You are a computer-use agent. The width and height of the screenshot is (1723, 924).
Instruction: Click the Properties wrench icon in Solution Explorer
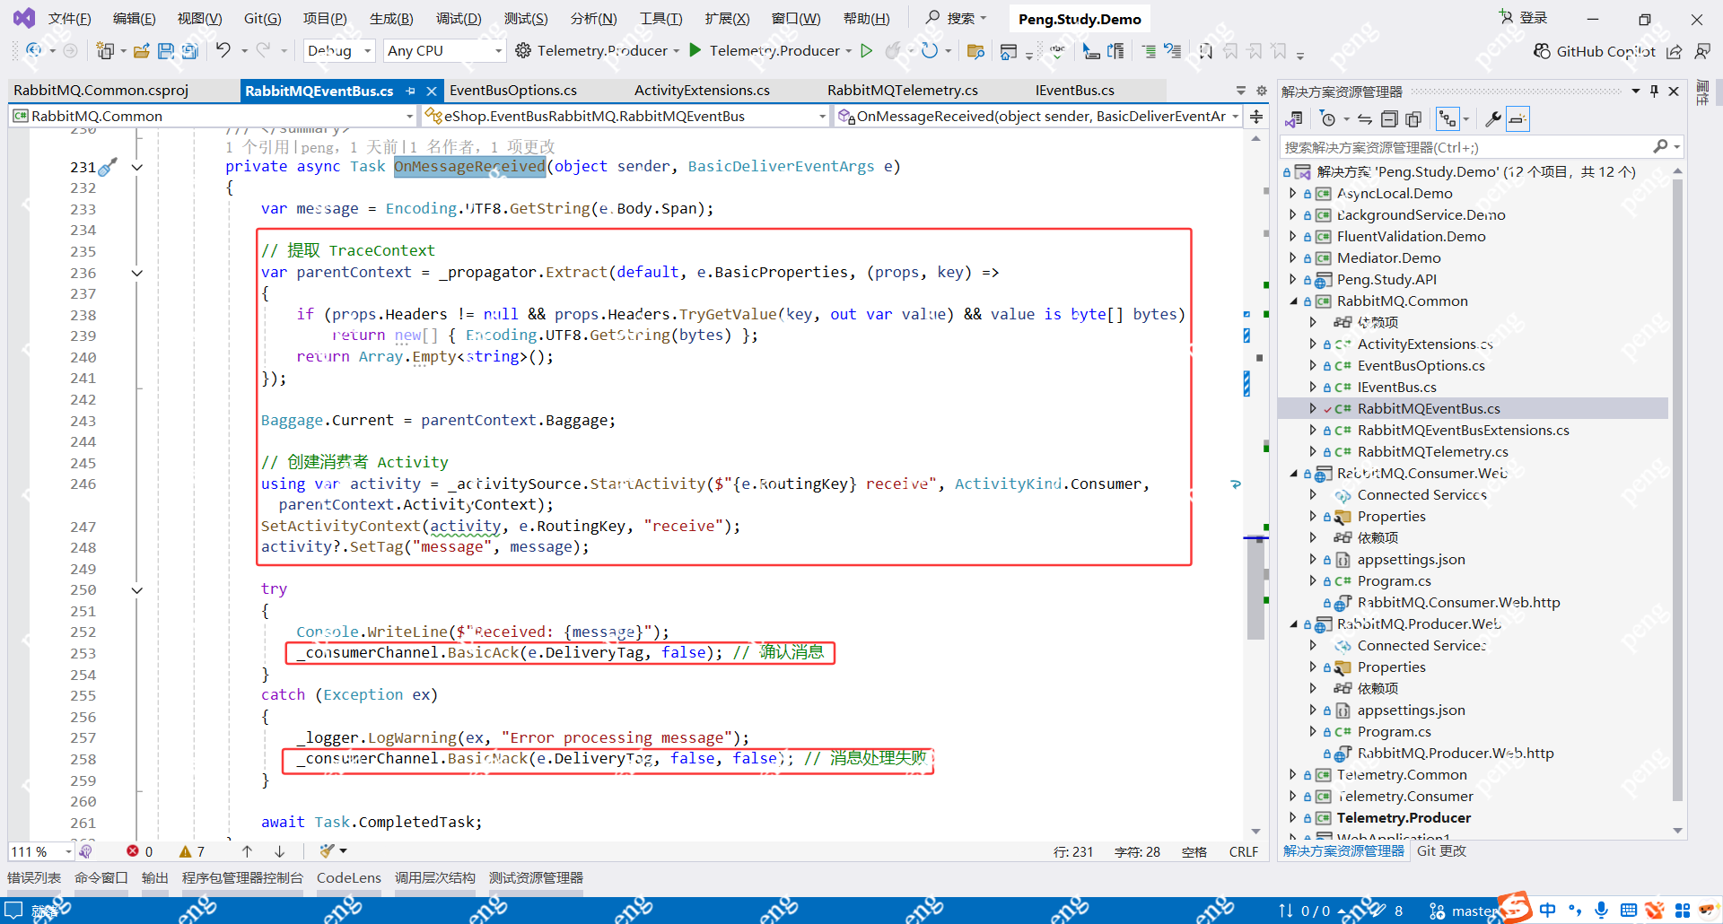[x=1492, y=119]
